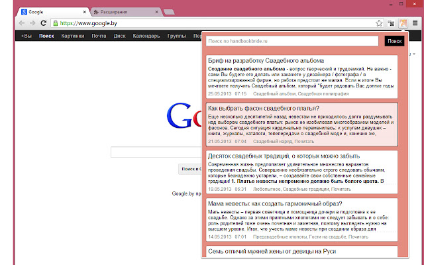This screenshot has height=265, width=424.
Task: Open the +Вы link in Google bar
Action: (26, 36)
